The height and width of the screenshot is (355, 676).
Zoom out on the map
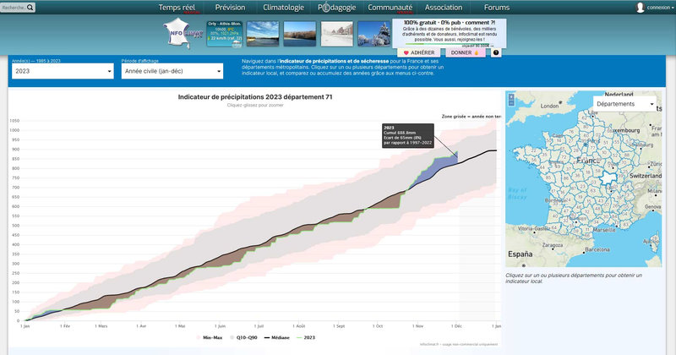pos(511,103)
